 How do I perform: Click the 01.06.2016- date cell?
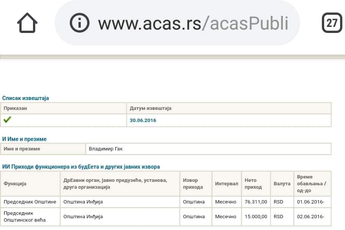click(x=312, y=202)
